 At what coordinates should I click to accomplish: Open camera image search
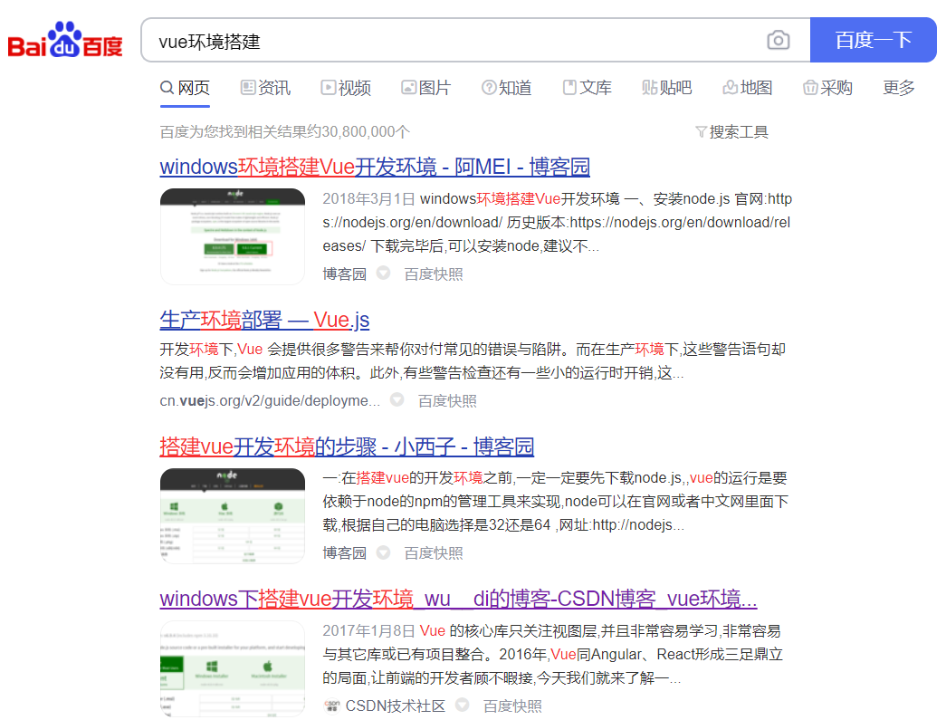point(778,41)
